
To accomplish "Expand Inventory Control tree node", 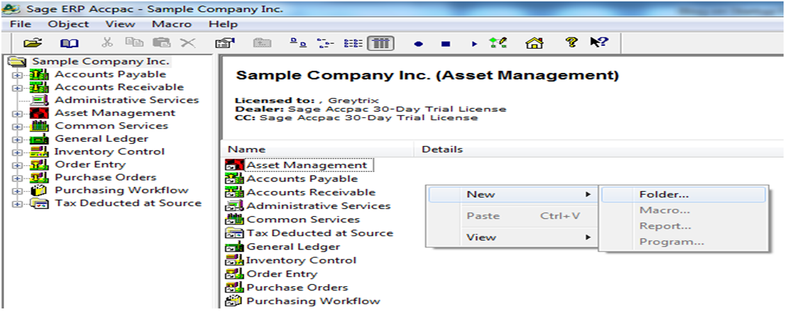I will (x=18, y=153).
